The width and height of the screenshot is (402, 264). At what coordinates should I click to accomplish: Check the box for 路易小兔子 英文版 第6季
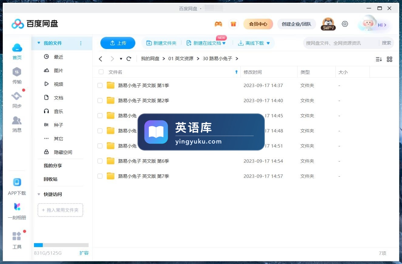tap(100, 161)
